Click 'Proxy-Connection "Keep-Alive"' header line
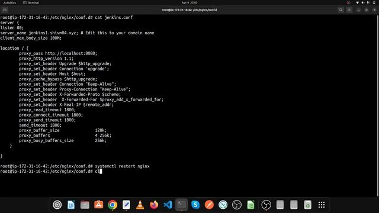This screenshot has width=379, height=213. click(75, 89)
